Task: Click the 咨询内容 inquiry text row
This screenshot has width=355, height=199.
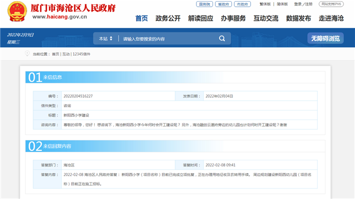Action: click(x=175, y=125)
